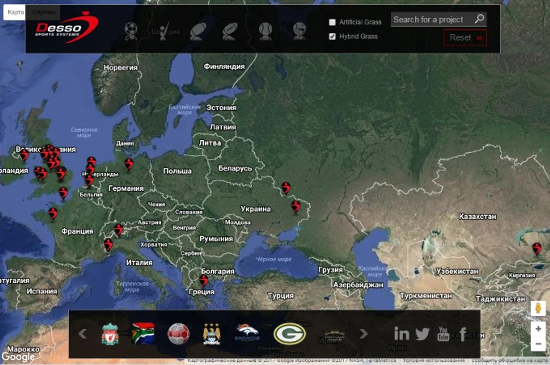The width and height of the screenshot is (550, 365).
Task: Switch to the Спутник satellite tab
Action: pos(44,12)
